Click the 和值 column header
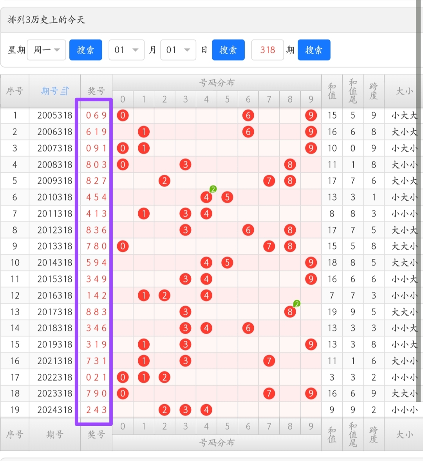This screenshot has width=423, height=461. click(332, 91)
